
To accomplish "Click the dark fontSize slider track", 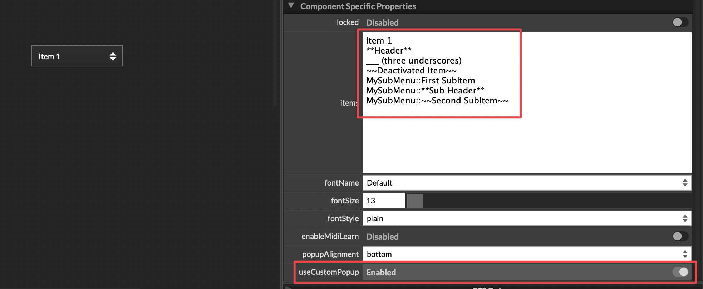I will click(x=554, y=201).
